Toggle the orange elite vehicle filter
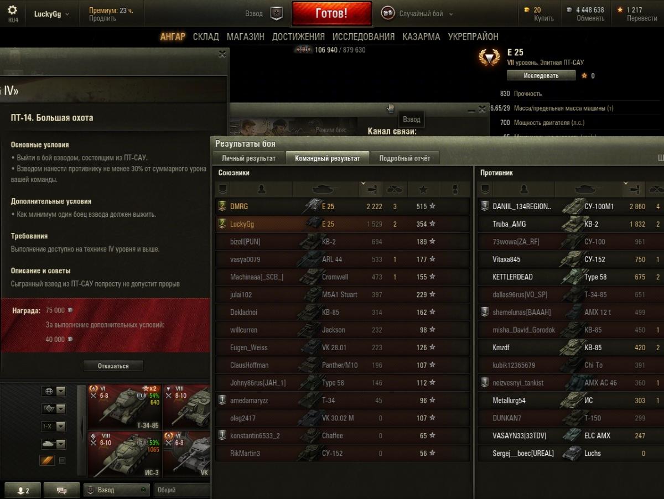The image size is (664, 499). 47,460
